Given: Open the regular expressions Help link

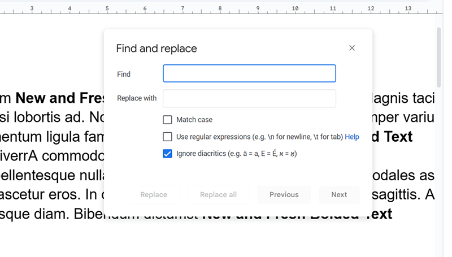Looking at the screenshot, I should 351,137.
